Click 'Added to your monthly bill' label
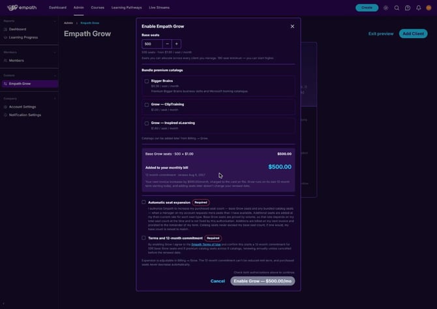Viewport: 437px width, 309px height. tap(167, 168)
